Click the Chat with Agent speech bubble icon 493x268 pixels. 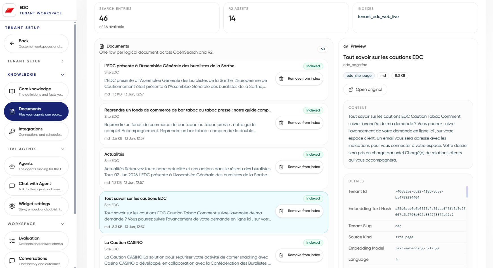pyautogui.click(x=12, y=186)
